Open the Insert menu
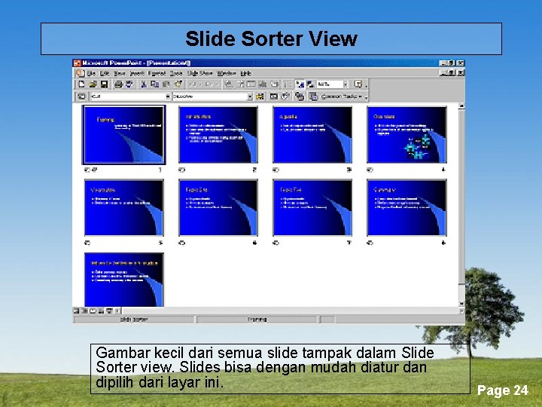542x407 pixels. pos(137,73)
